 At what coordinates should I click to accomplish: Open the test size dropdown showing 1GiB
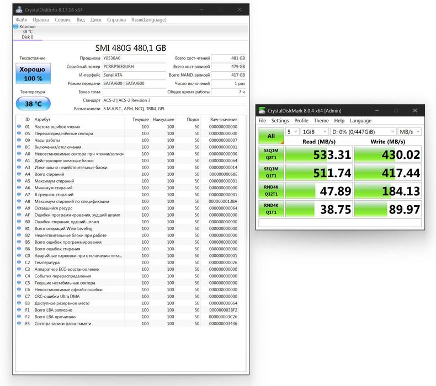315,132
